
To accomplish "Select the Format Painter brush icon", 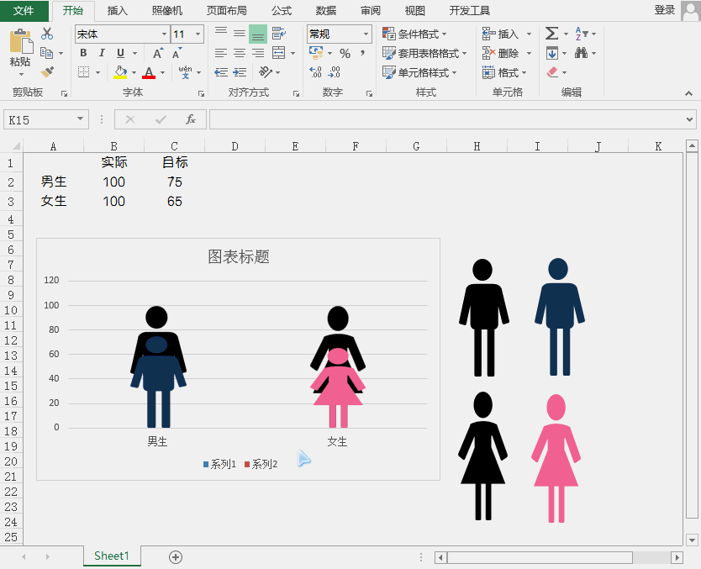I will point(47,72).
